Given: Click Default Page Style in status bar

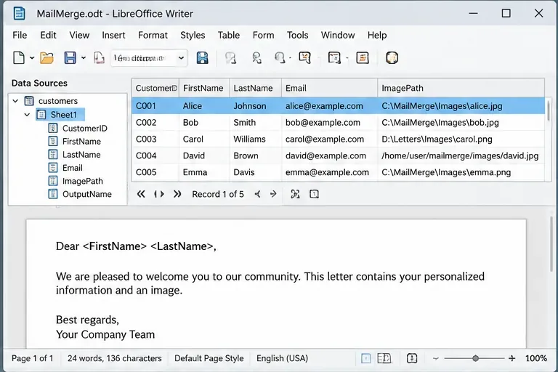Looking at the screenshot, I should tap(209, 358).
